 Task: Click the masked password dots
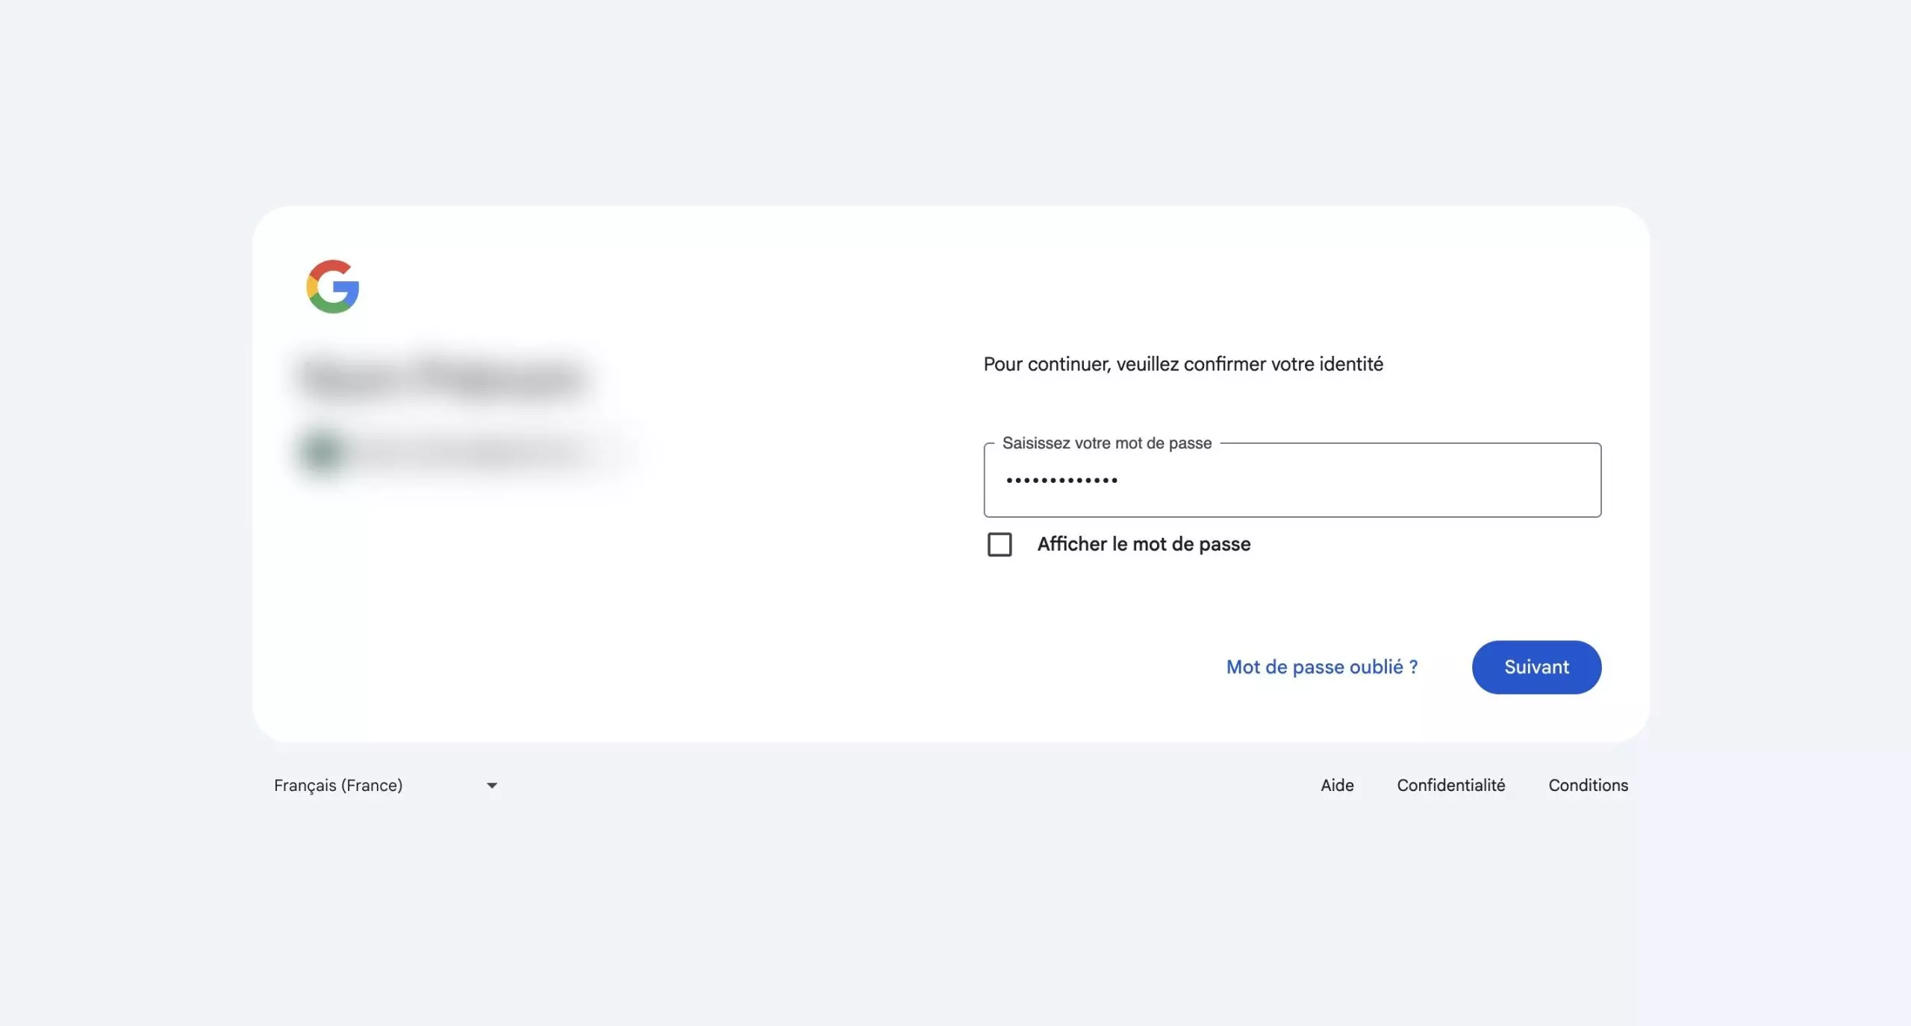tap(1061, 481)
